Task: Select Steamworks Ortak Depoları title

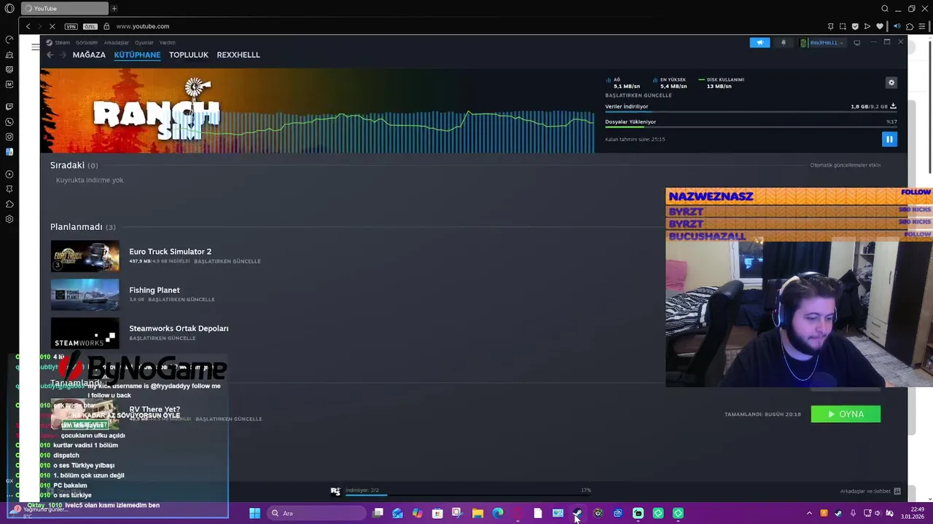Action: click(x=179, y=328)
